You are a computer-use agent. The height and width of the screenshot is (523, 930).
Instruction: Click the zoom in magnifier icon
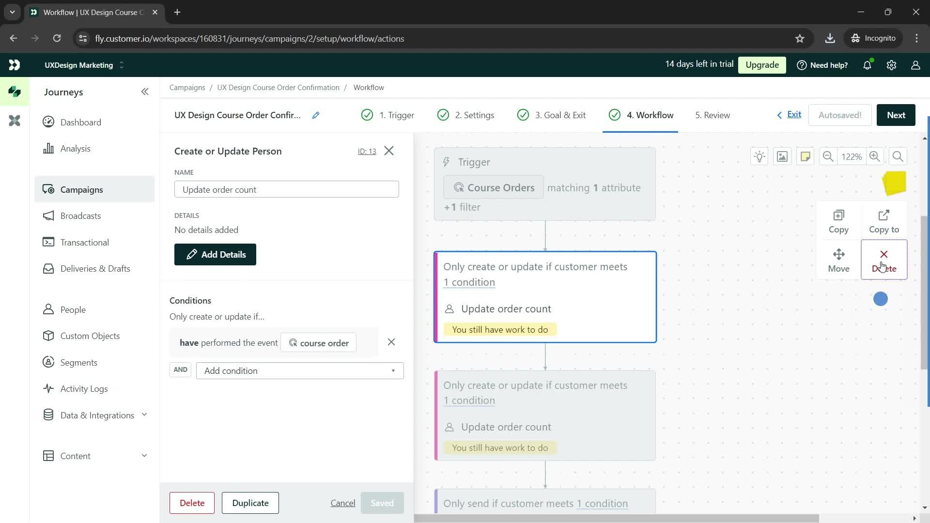point(875,156)
